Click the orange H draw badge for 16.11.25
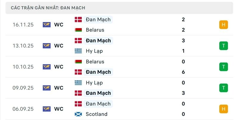The image size is (238, 120). tap(223, 25)
